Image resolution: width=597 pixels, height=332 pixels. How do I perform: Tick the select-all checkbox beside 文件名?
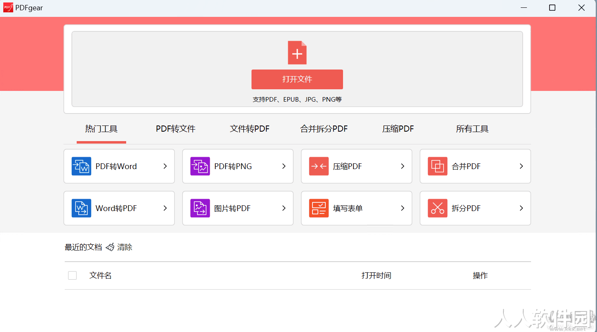click(x=72, y=276)
